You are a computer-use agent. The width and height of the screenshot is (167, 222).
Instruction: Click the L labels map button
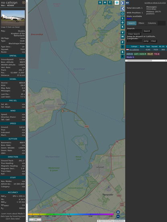click(122, 18)
